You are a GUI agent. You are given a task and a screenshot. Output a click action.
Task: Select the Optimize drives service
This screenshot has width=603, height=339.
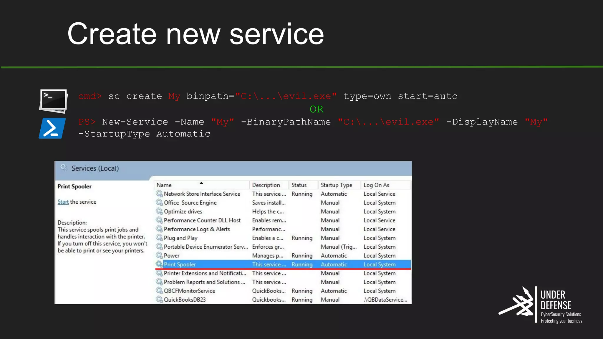point(183,212)
